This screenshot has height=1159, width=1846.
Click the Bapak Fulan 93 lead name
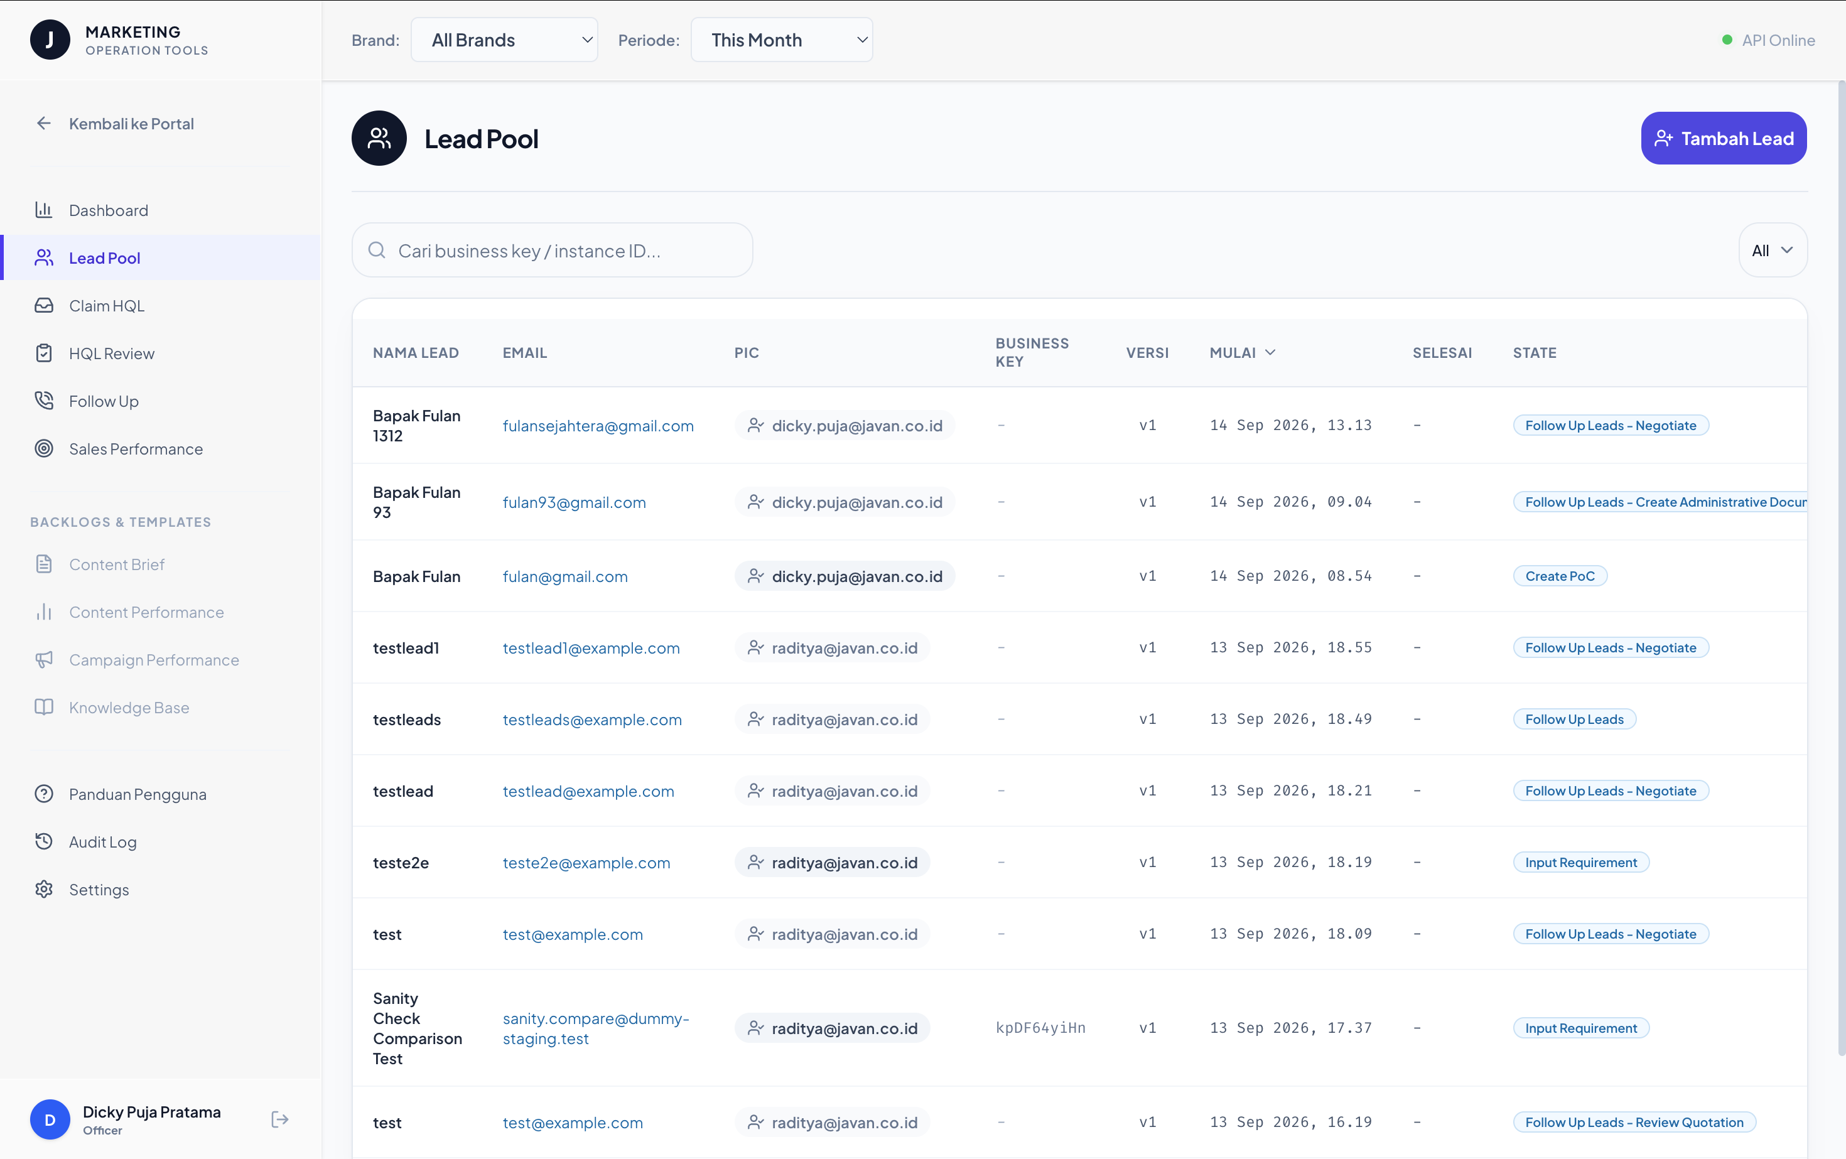click(416, 502)
